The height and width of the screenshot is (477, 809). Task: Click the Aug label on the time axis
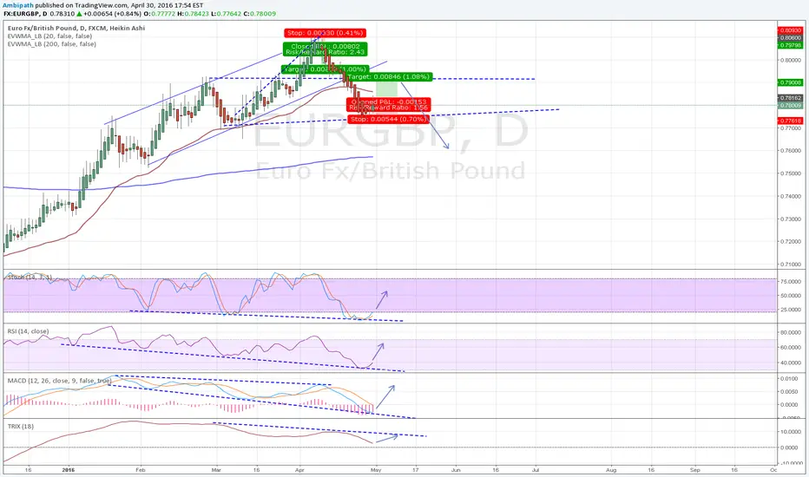611,470
